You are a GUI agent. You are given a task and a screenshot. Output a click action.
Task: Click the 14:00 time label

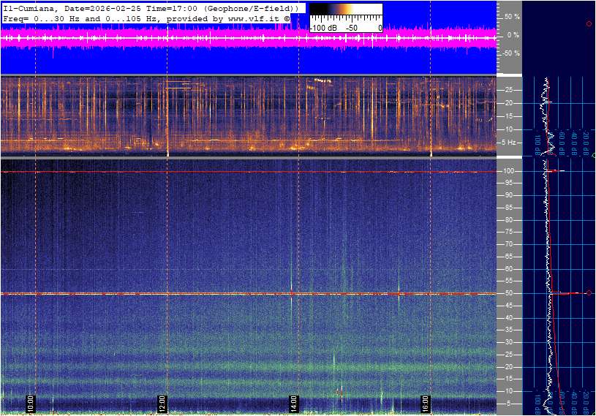point(293,403)
